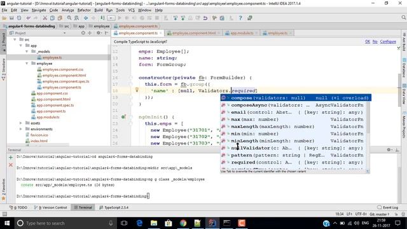Open the Project view dropdown

64,33
